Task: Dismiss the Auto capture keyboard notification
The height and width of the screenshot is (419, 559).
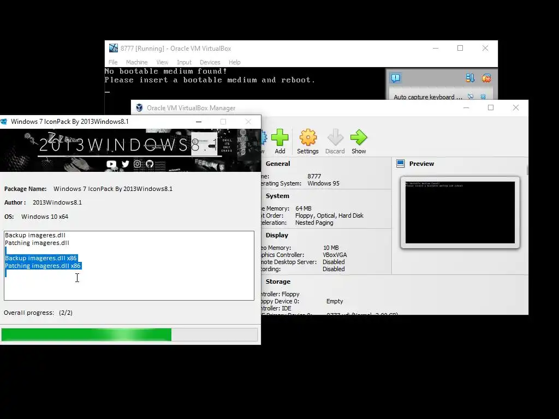Action: (483, 97)
